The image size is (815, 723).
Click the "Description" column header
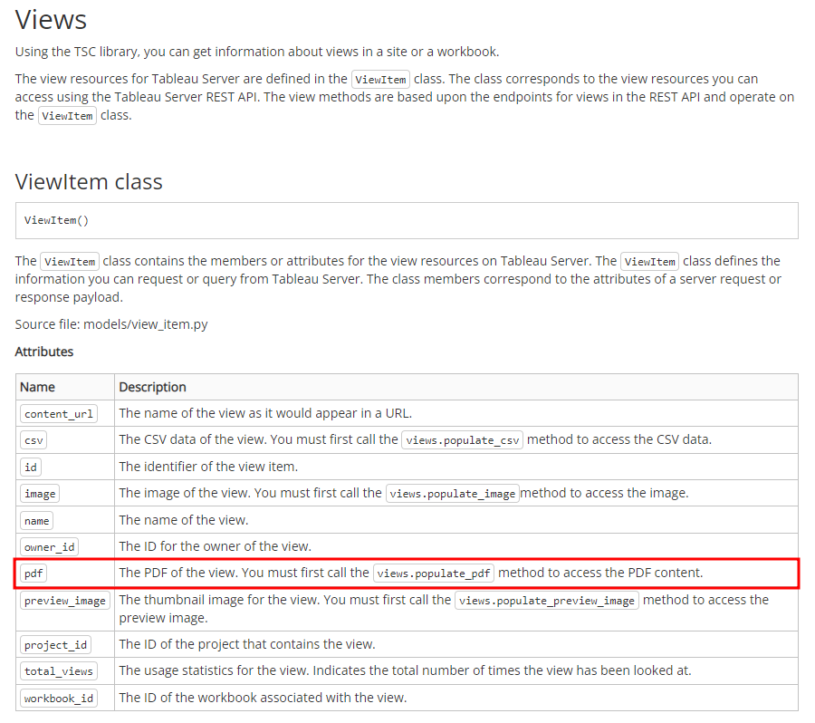tap(152, 387)
